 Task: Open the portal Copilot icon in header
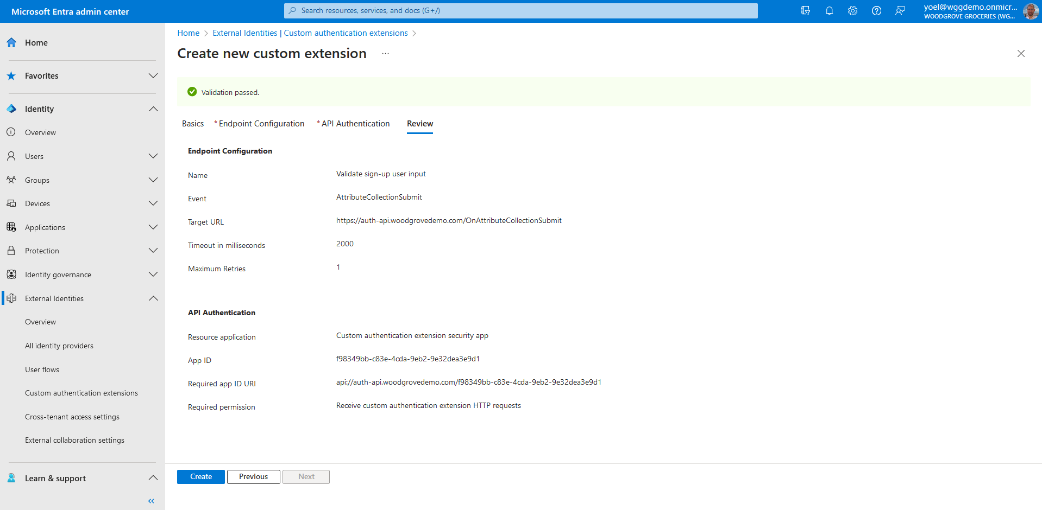[x=805, y=11]
